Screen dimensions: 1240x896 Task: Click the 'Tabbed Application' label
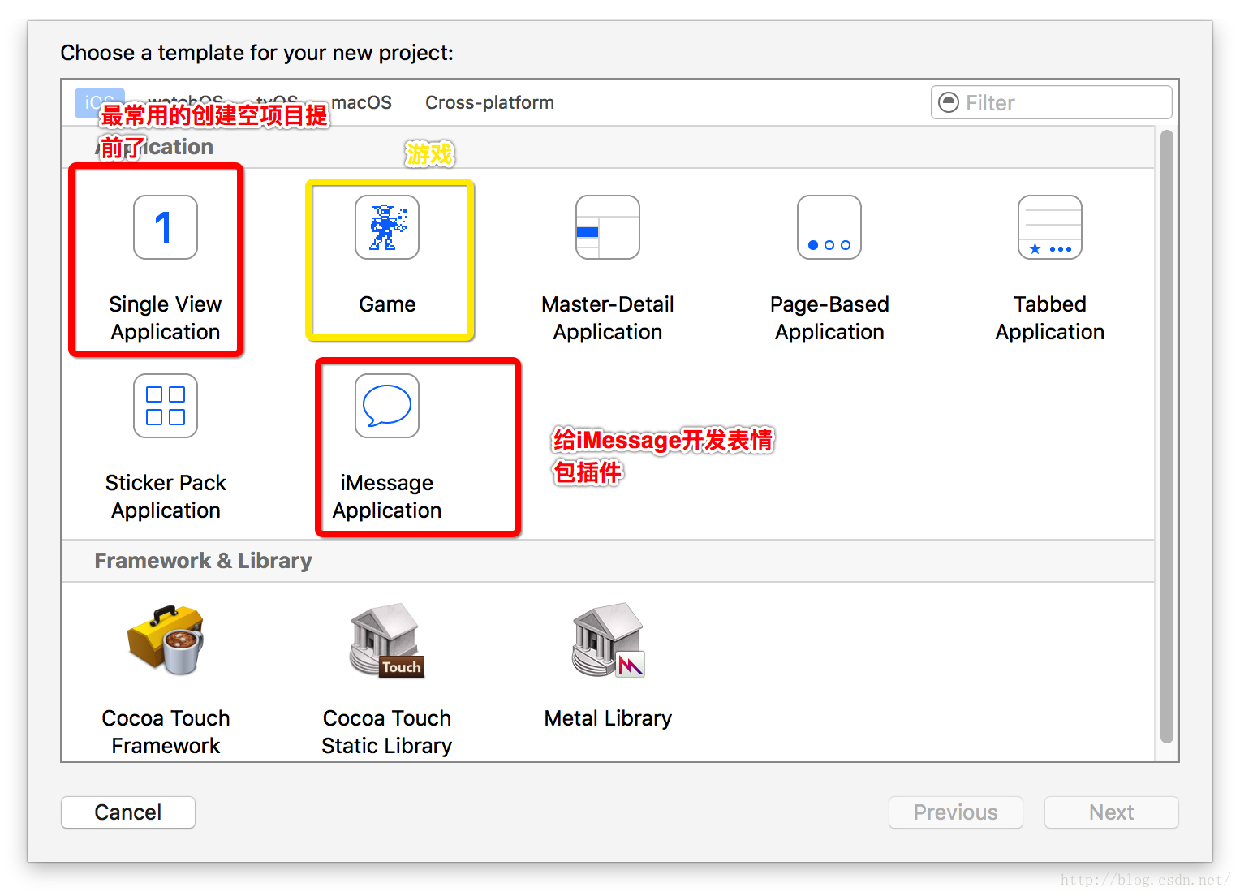pos(1050,318)
